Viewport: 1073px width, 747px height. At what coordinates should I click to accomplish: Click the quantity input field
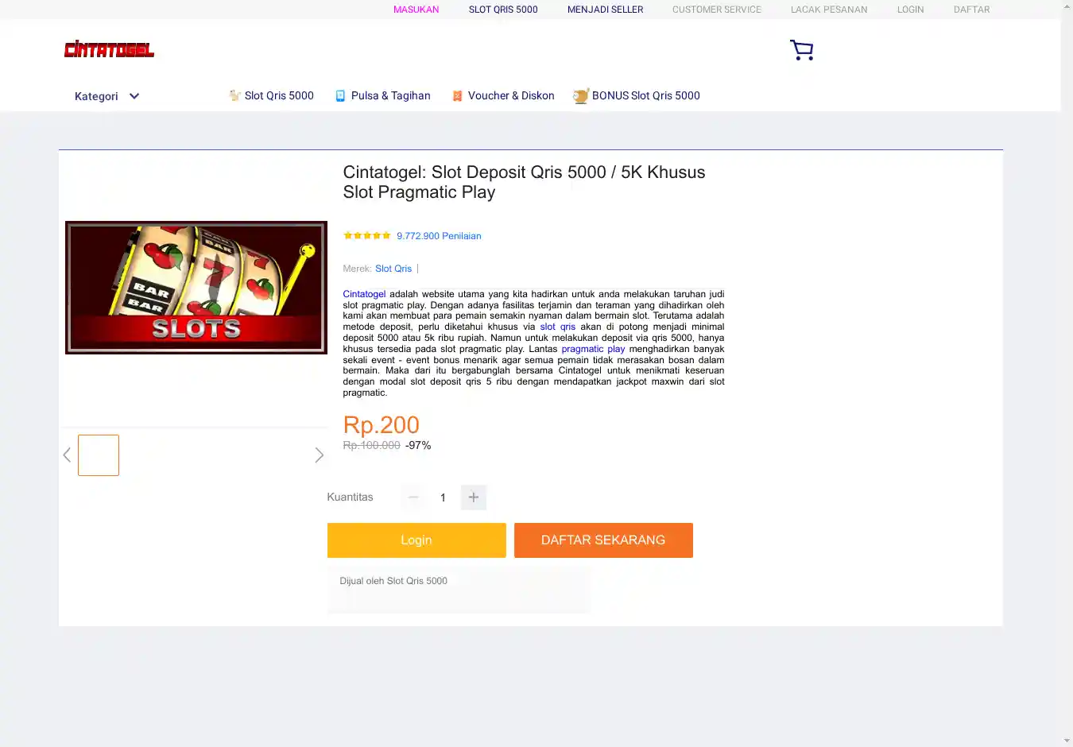(444, 497)
